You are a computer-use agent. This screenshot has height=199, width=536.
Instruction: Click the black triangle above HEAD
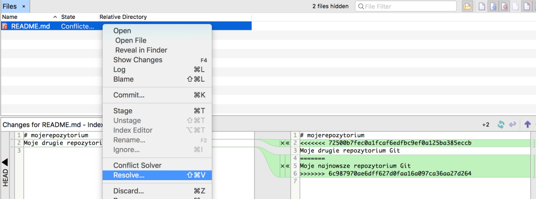coord(5,162)
